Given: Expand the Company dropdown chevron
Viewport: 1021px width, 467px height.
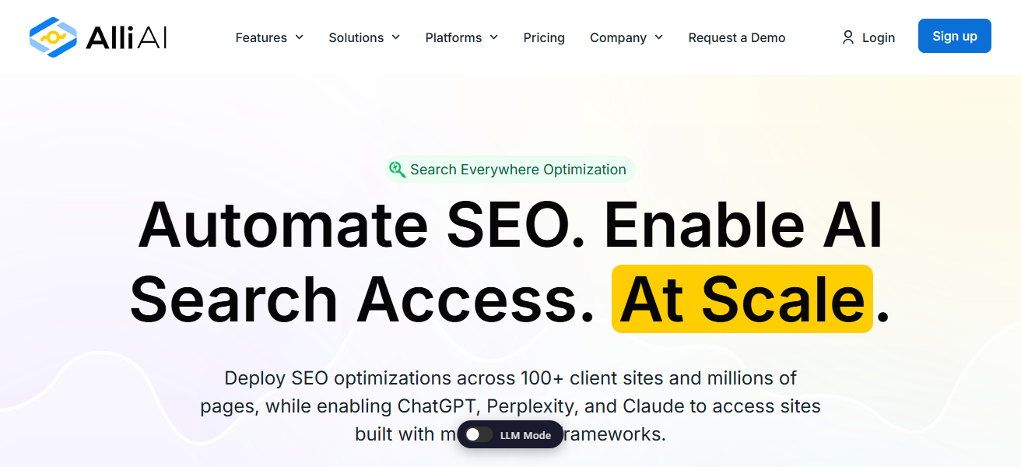Looking at the screenshot, I should (658, 37).
